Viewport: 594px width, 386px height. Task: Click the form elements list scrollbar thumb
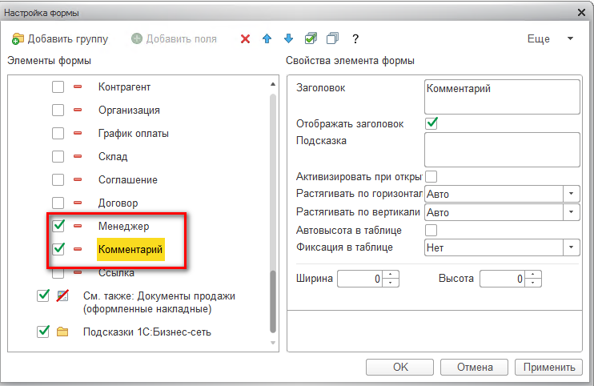pos(272,302)
